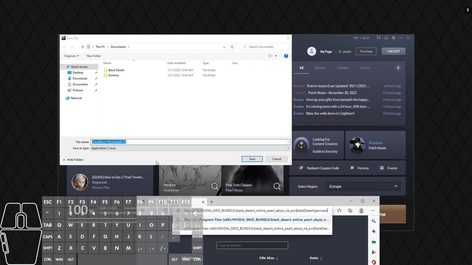472x265 pixels.
Task: Click the help icon in Save dialog
Action: point(286,56)
